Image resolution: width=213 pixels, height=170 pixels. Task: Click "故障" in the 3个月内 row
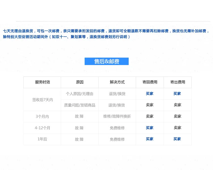[79, 116]
